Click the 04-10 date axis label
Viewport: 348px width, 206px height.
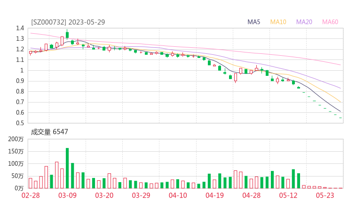pyautogui.click(x=178, y=195)
